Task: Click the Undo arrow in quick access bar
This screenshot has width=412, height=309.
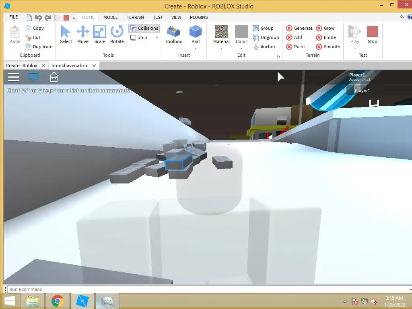Action: 38,18
